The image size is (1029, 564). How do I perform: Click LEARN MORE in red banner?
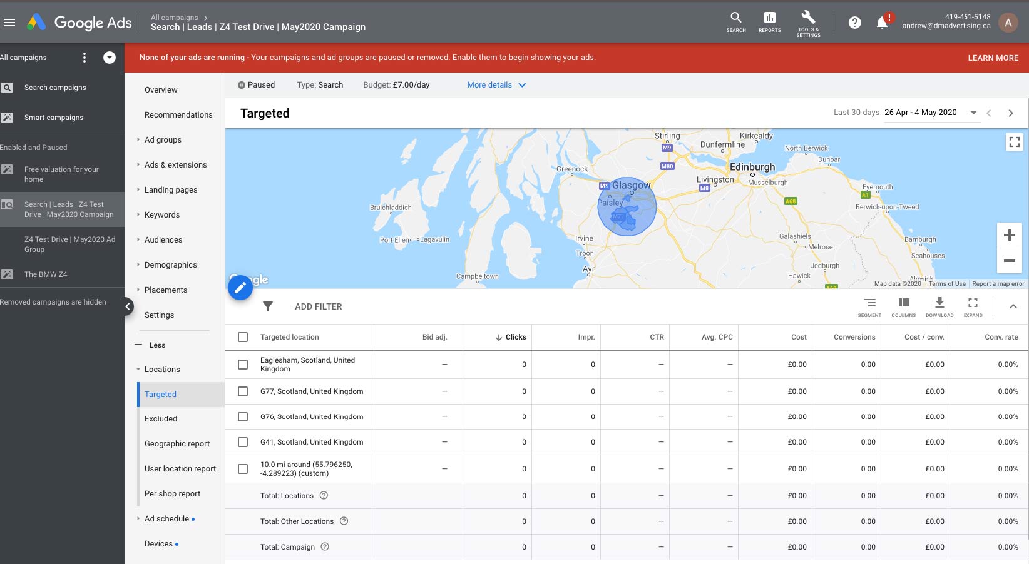993,58
